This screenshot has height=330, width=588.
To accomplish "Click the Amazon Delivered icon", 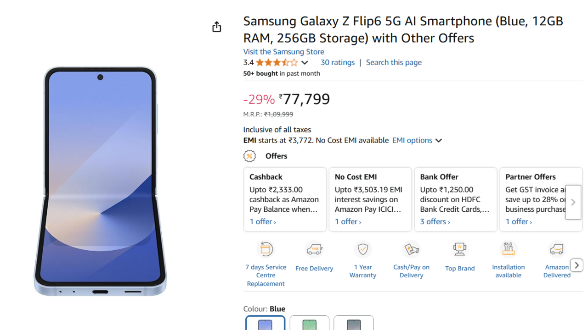I will click(557, 249).
